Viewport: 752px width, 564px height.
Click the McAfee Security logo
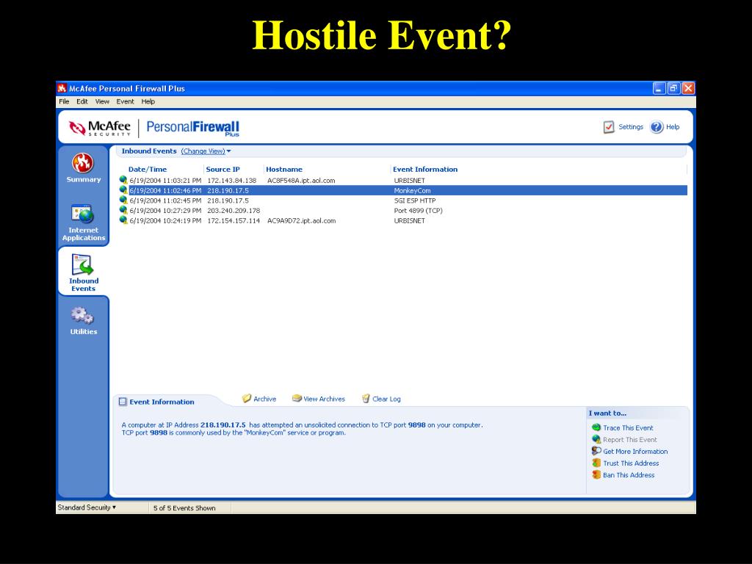99,128
